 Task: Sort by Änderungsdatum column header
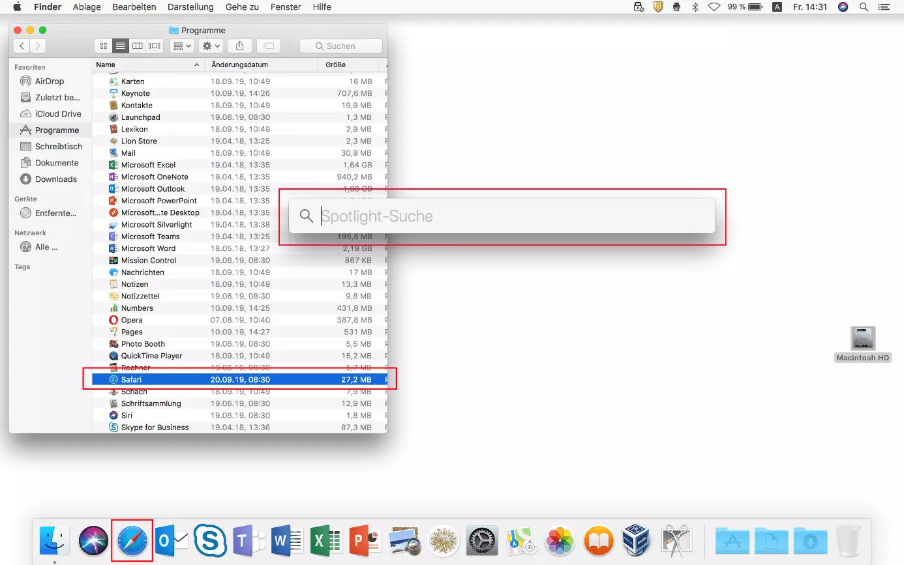(262, 65)
